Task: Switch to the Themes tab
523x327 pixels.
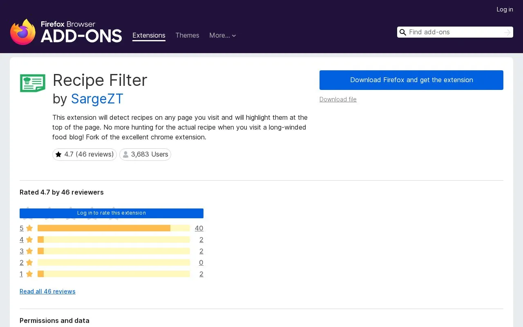Action: pyautogui.click(x=187, y=36)
